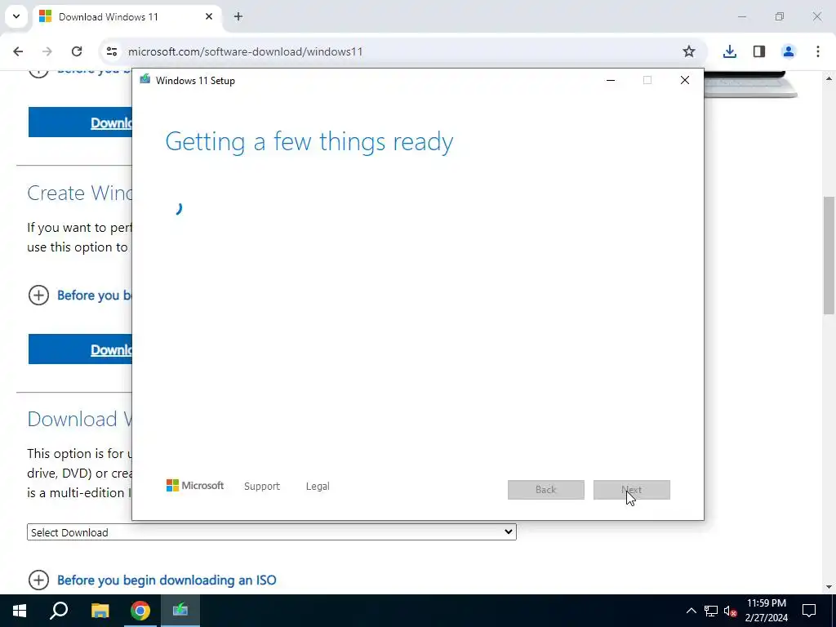Click the Getting a few things ready heading
The width and height of the screenshot is (836, 627).
pos(309,142)
